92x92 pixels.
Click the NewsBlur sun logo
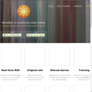pyautogui.click(x=24, y=11)
